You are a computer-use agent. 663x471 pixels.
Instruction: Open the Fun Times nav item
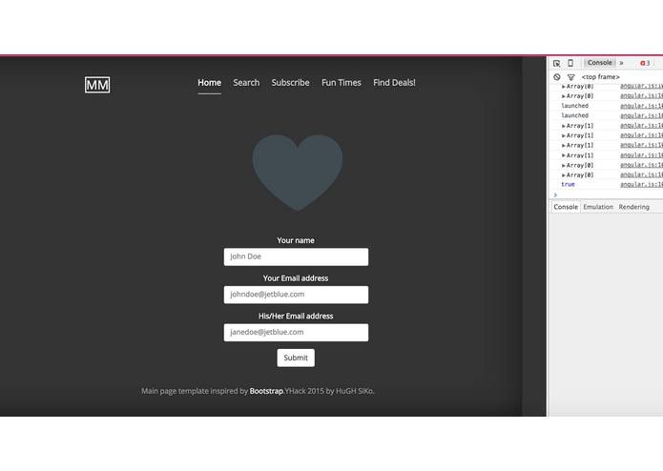tap(342, 83)
